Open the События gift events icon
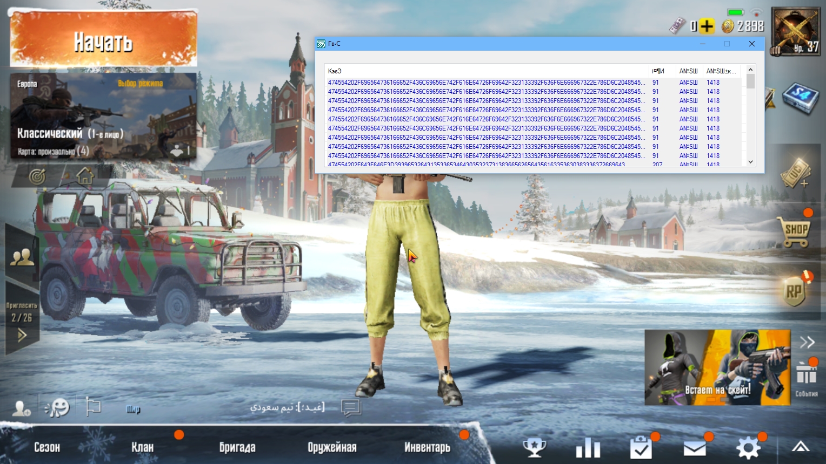Viewport: 826px width, 464px height. (x=806, y=379)
